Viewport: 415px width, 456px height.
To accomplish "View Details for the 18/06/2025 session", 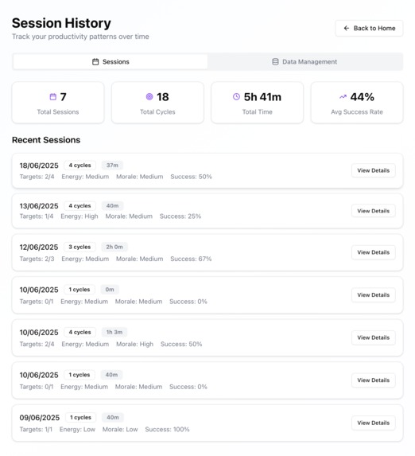I will (x=373, y=170).
